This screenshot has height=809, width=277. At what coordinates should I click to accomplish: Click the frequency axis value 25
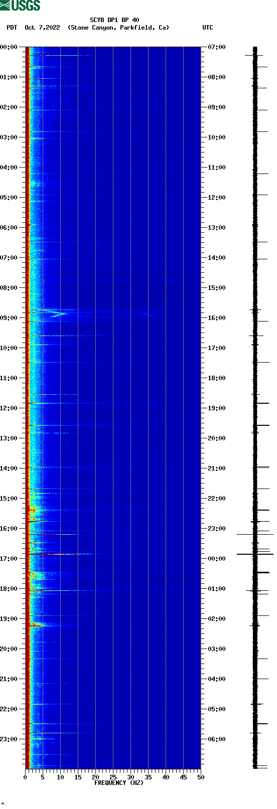pyautogui.click(x=113, y=777)
